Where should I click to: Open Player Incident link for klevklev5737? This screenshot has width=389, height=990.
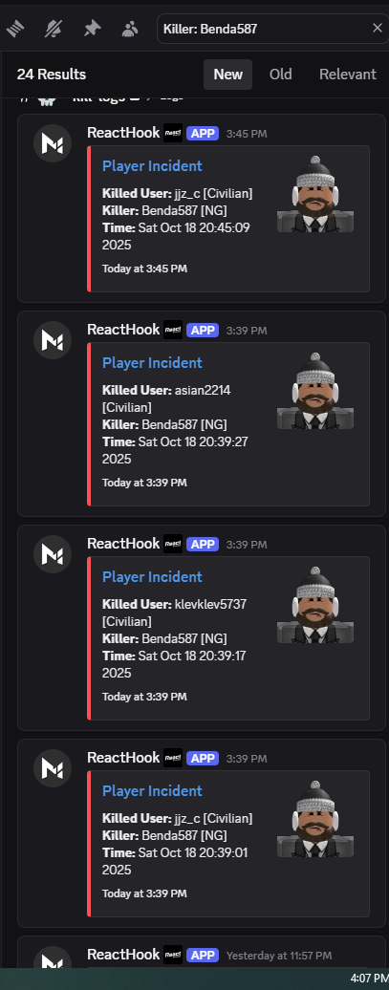[152, 576]
